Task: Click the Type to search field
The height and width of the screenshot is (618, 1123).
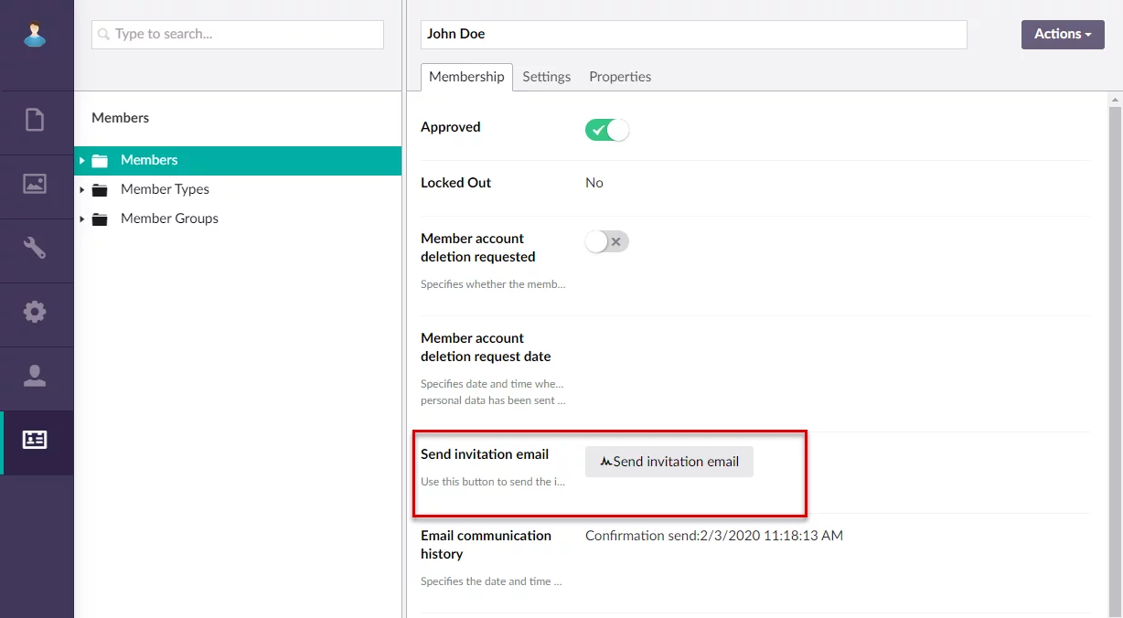Action: [x=238, y=35]
